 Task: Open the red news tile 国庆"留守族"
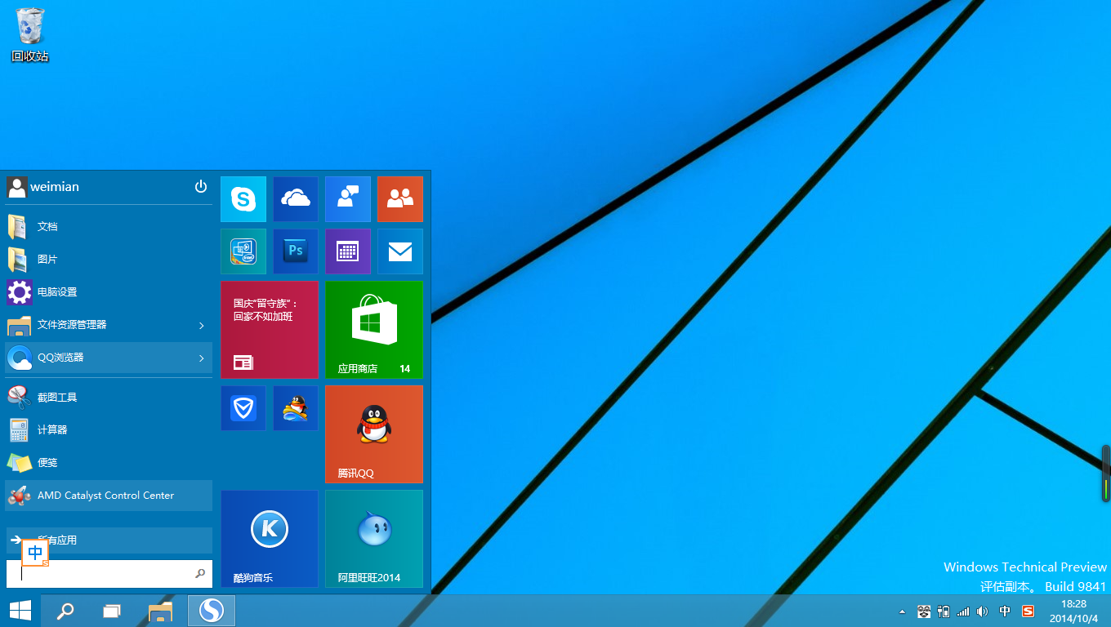270,330
